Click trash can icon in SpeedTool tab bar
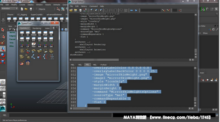220x122 pixels. (57, 28)
